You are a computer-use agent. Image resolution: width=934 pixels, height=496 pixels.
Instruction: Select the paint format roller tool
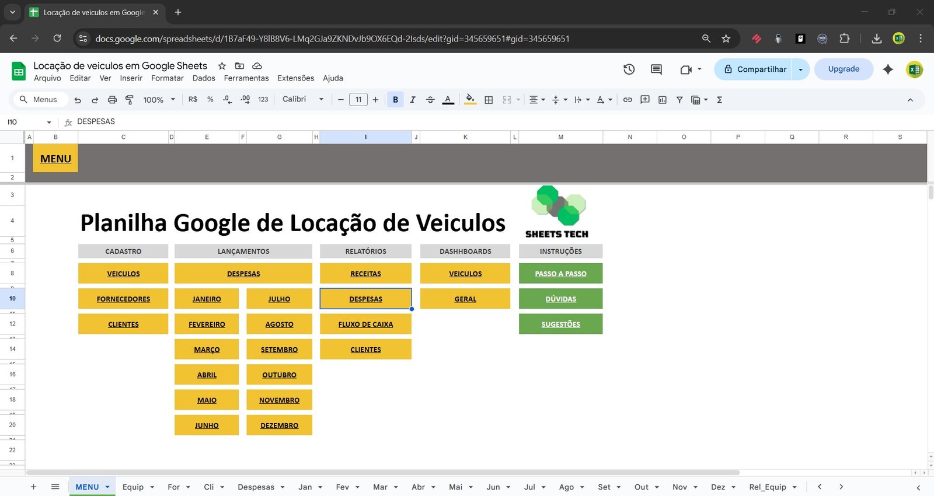pyautogui.click(x=130, y=100)
